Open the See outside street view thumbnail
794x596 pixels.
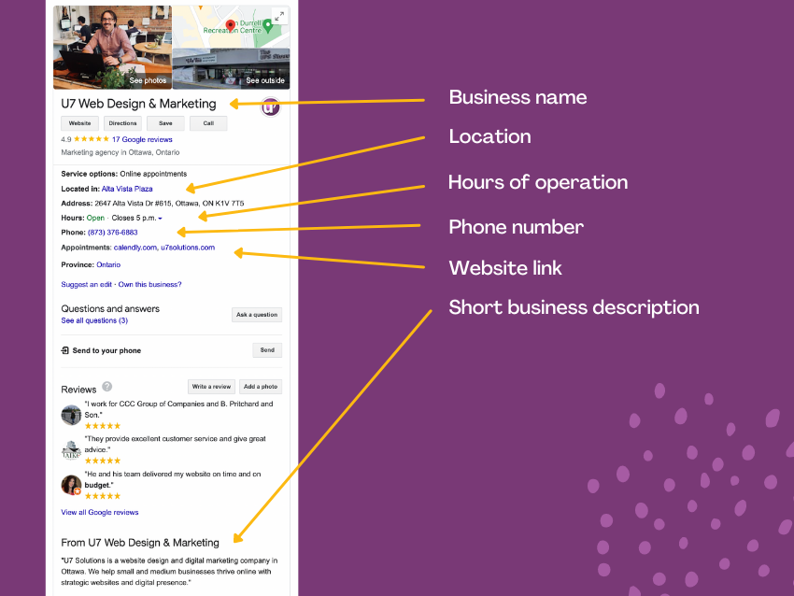coord(231,69)
